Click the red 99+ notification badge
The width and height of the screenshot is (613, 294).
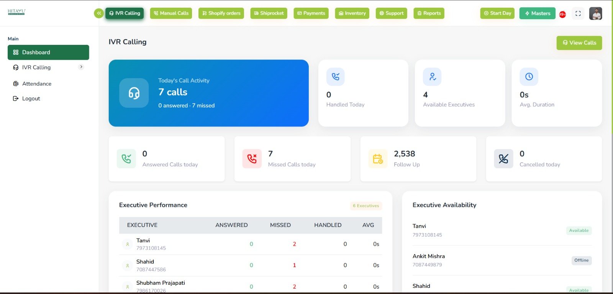[562, 14]
